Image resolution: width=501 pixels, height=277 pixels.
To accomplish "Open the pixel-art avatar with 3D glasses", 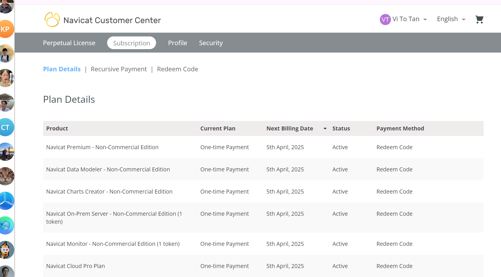I will (x=6, y=250).
